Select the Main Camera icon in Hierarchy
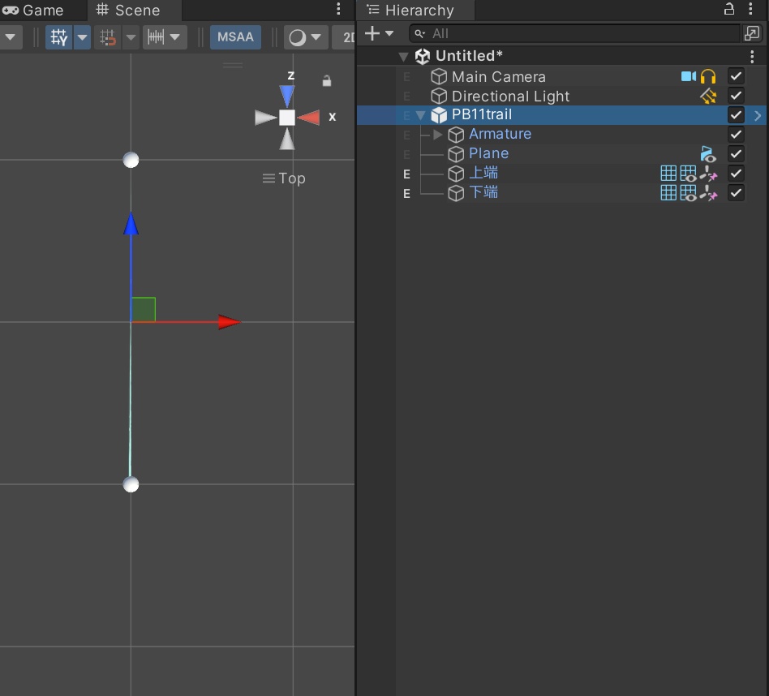 tap(438, 76)
